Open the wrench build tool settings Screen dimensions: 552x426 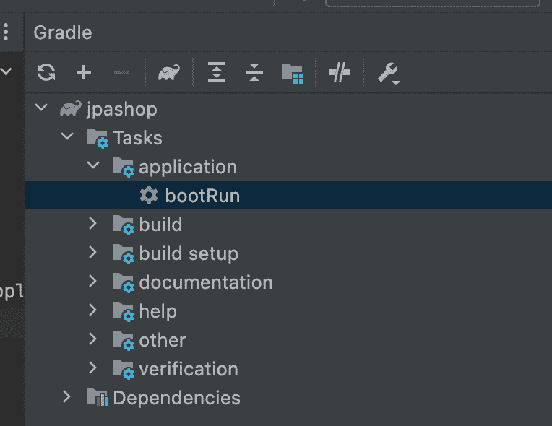tap(389, 73)
